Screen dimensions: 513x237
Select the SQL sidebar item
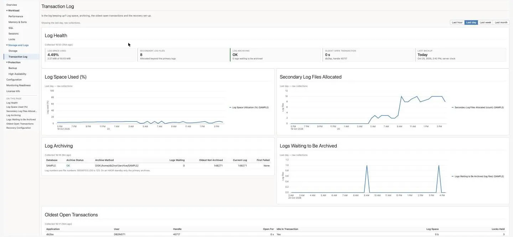tap(11, 28)
